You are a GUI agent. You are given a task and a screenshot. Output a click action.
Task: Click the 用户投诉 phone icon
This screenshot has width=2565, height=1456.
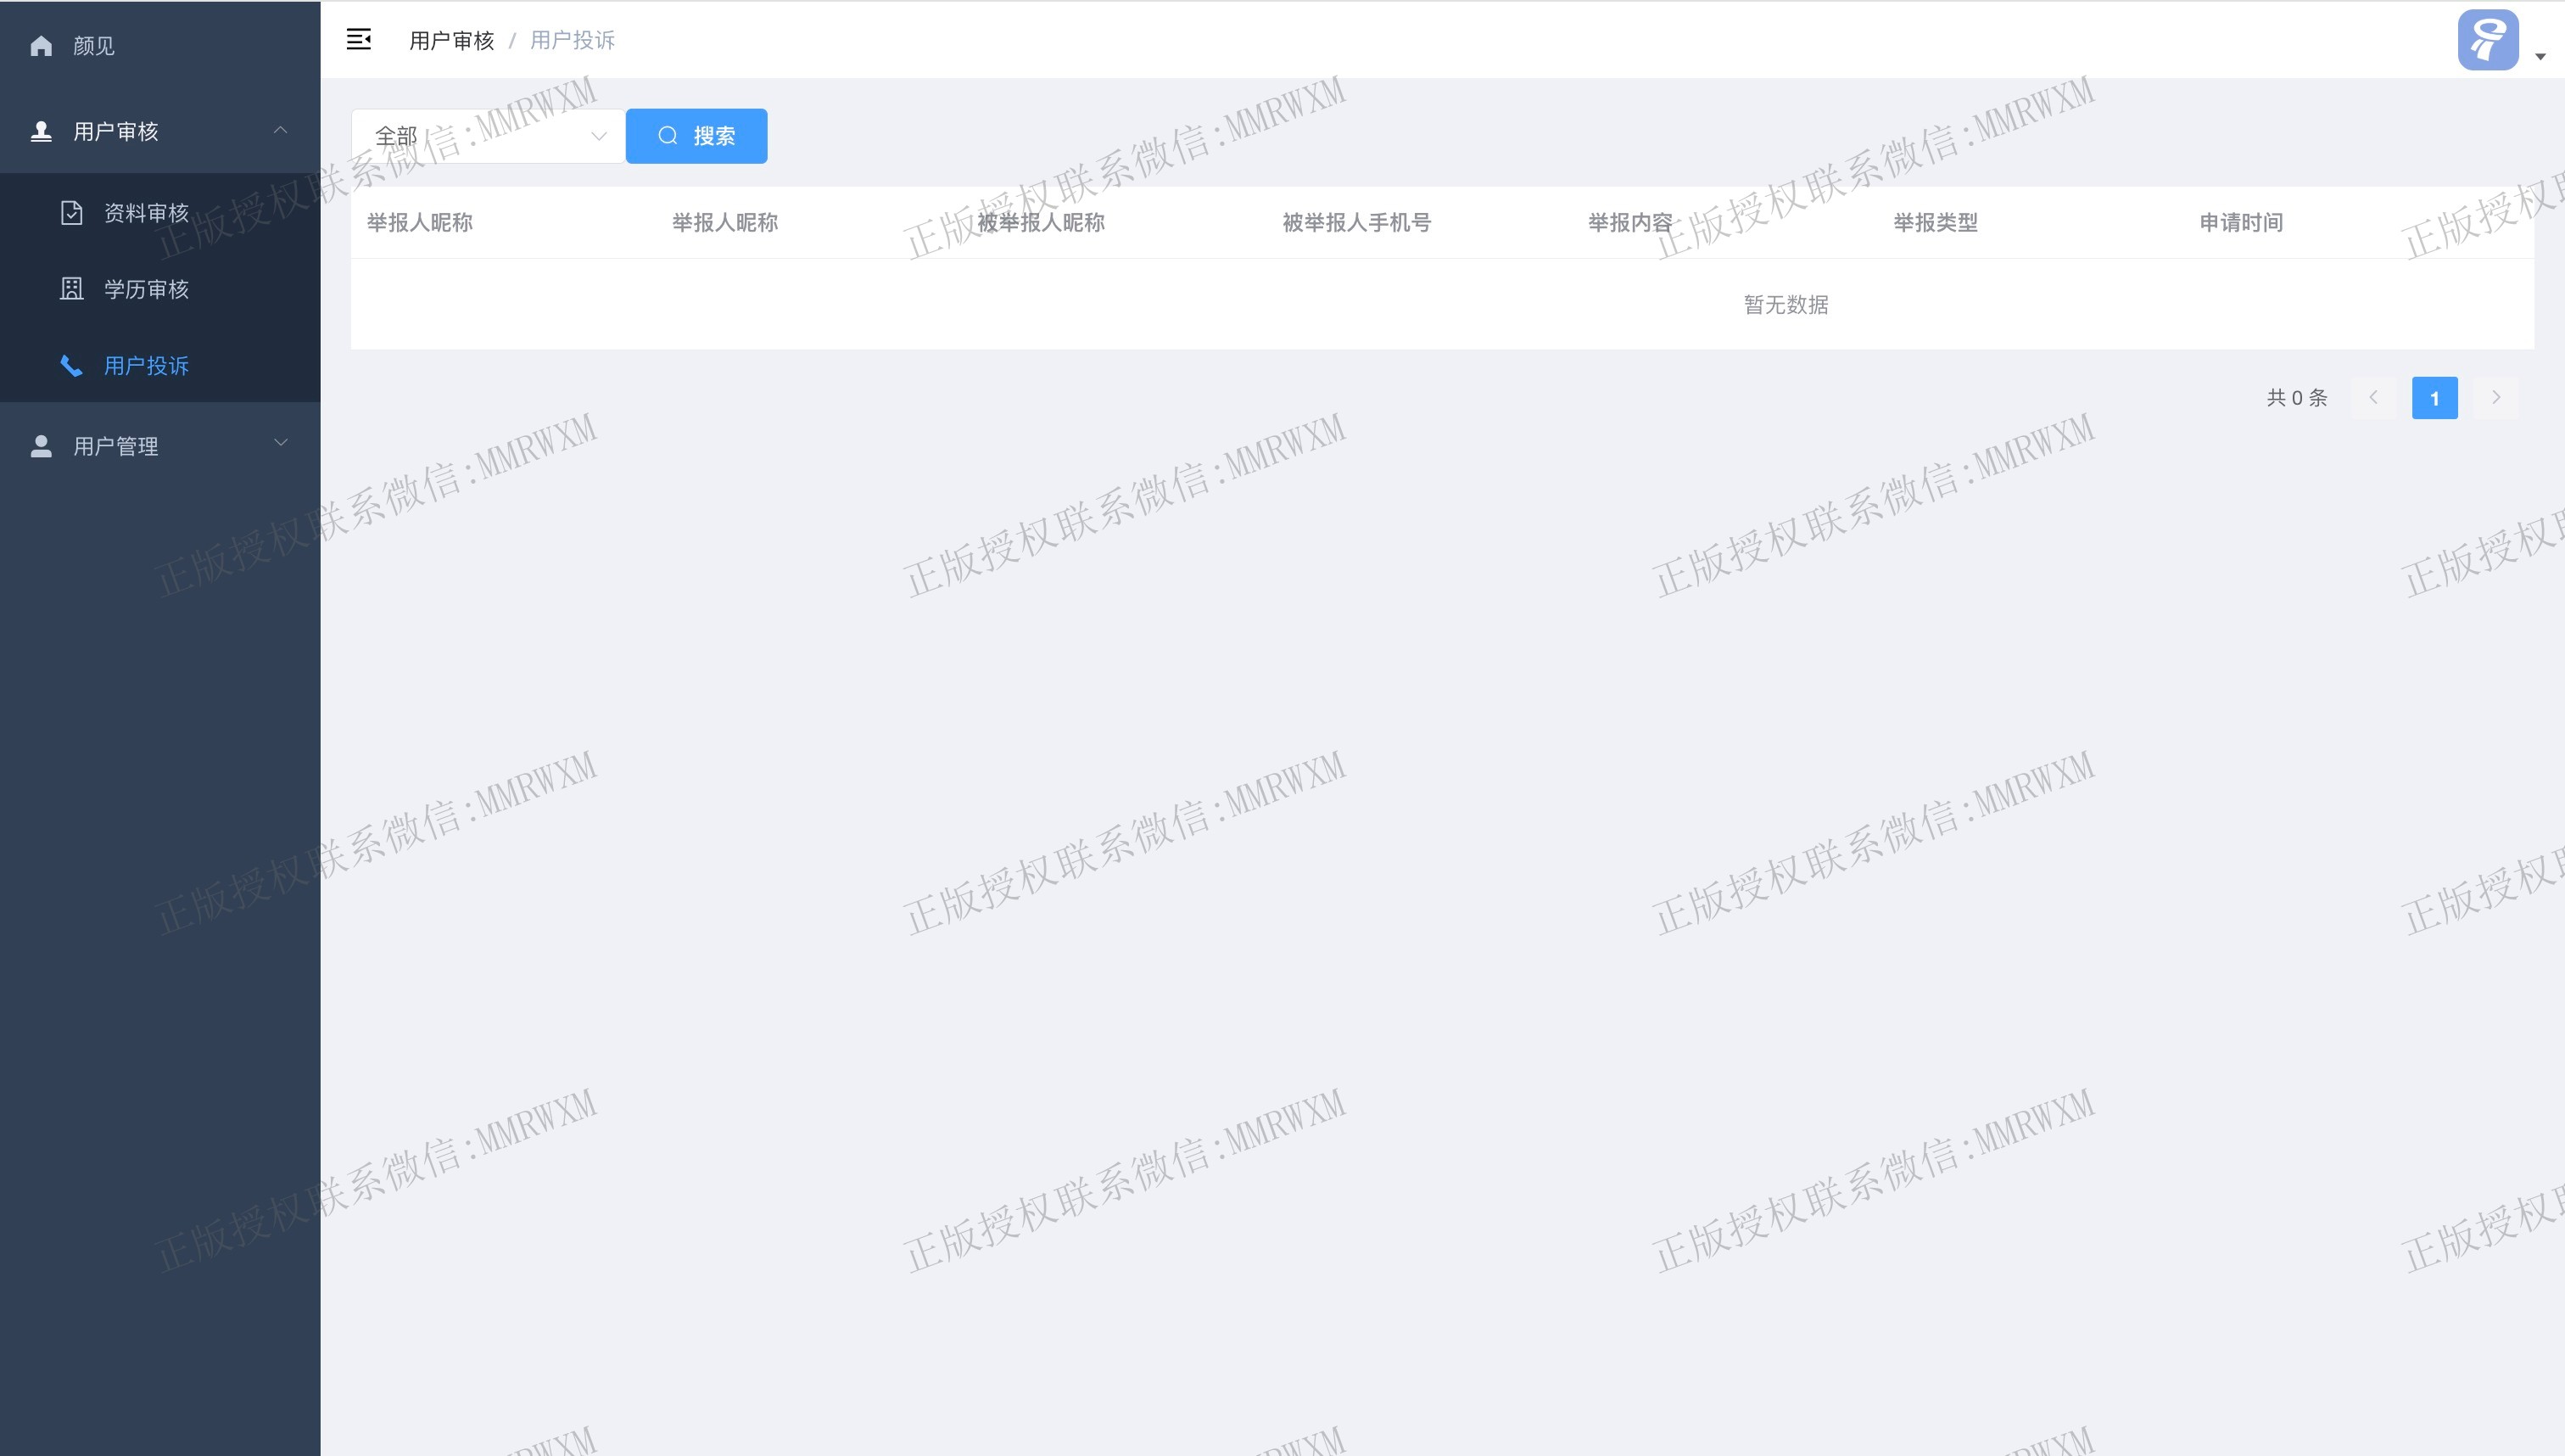tap(72, 366)
